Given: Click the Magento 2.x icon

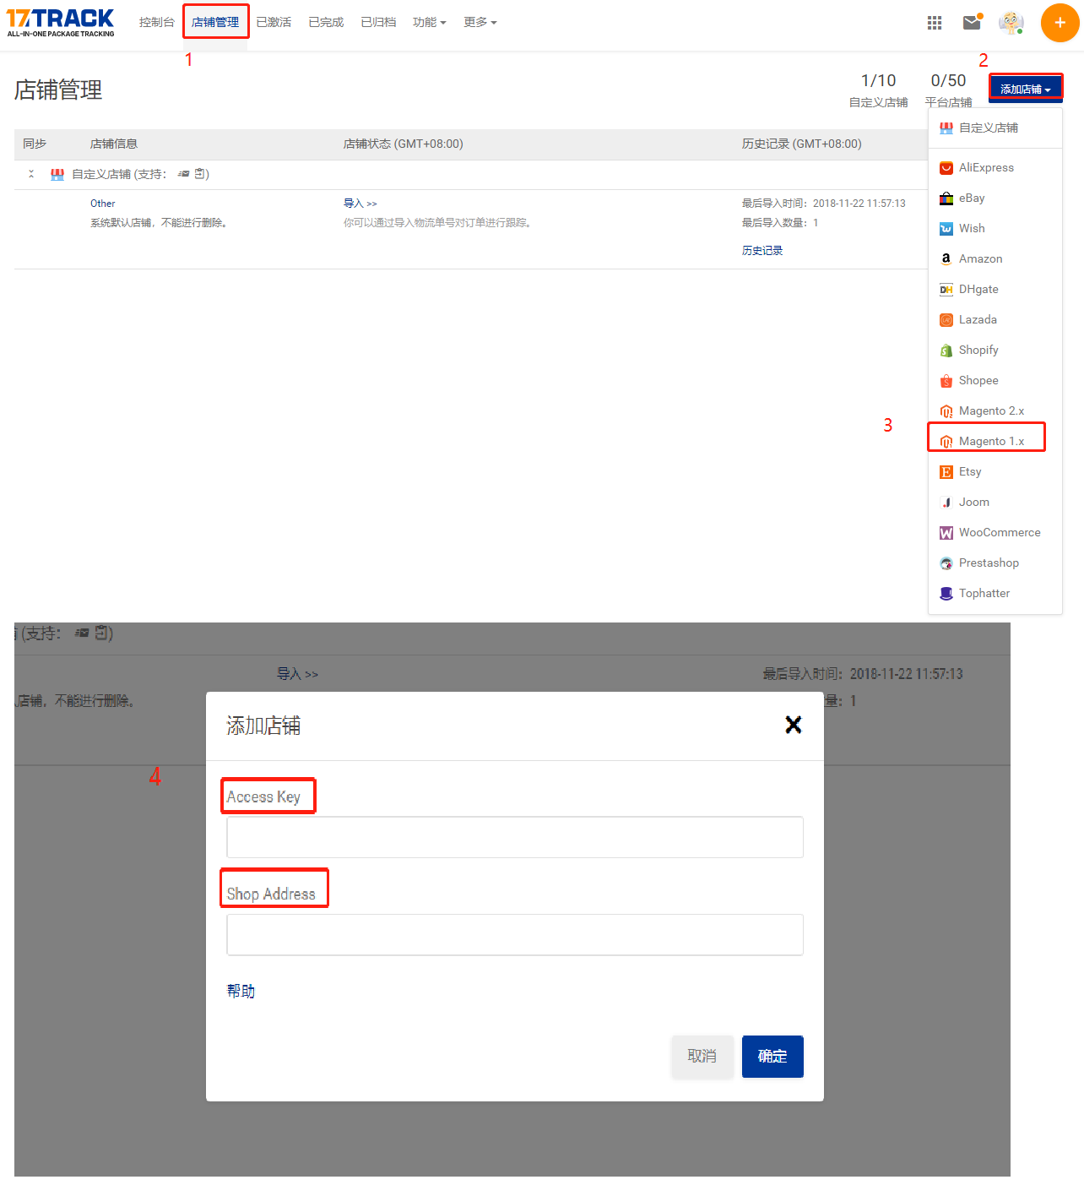Looking at the screenshot, I should pos(946,411).
